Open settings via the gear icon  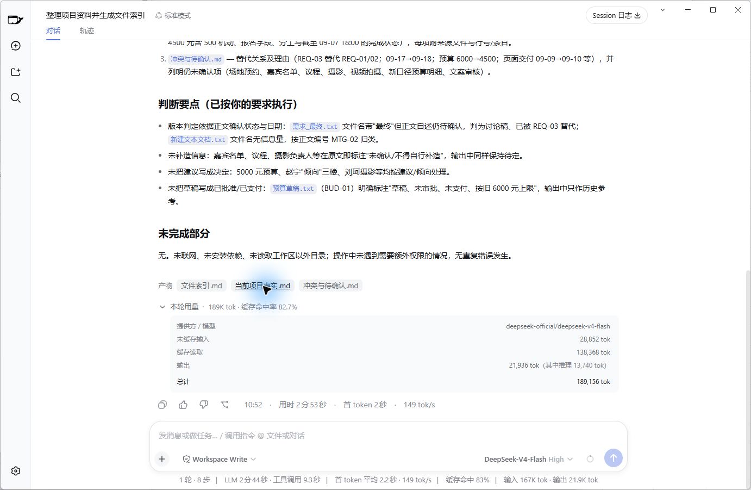(16, 471)
